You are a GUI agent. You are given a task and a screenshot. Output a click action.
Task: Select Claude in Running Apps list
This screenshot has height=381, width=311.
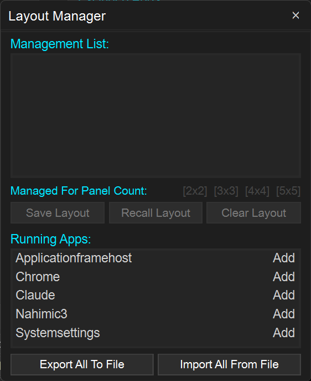point(35,295)
